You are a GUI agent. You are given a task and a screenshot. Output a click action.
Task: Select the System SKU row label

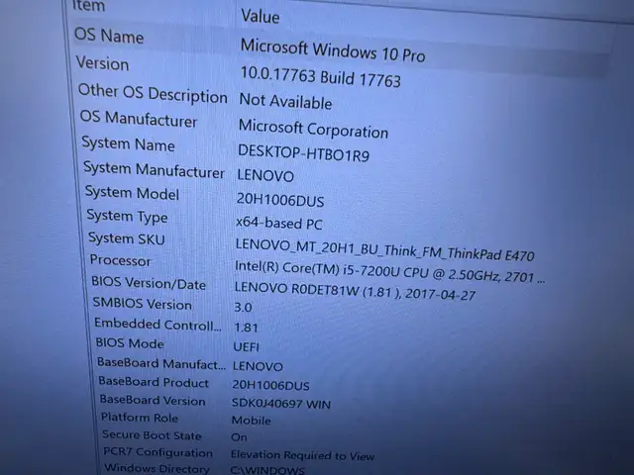click(127, 238)
